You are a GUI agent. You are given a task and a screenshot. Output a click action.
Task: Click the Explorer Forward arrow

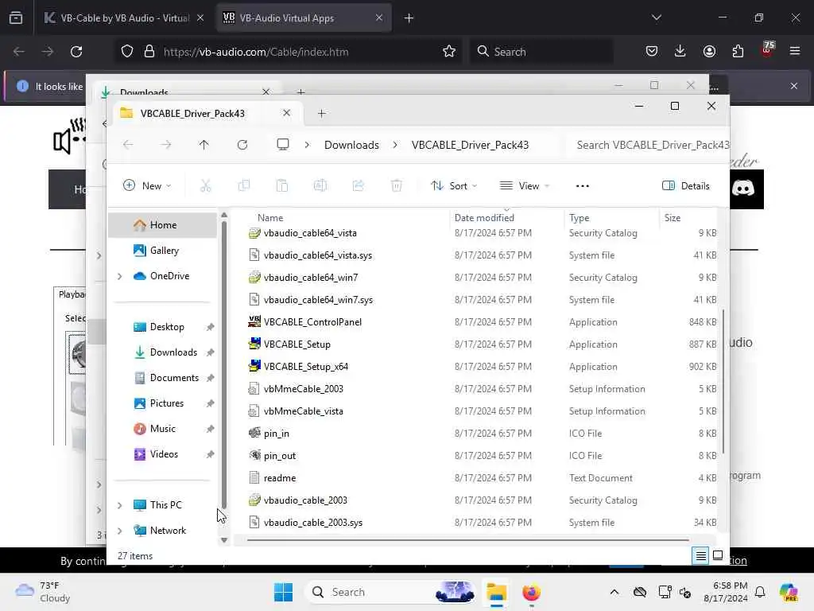165,145
